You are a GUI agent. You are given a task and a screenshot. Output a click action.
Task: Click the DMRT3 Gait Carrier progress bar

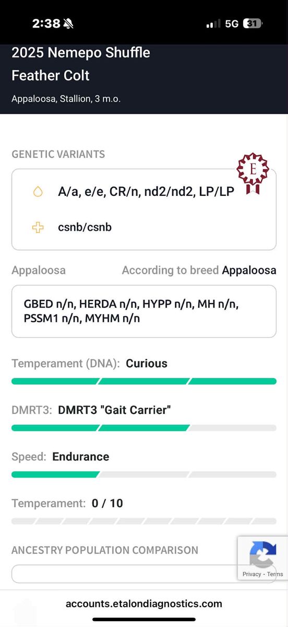pos(144,428)
